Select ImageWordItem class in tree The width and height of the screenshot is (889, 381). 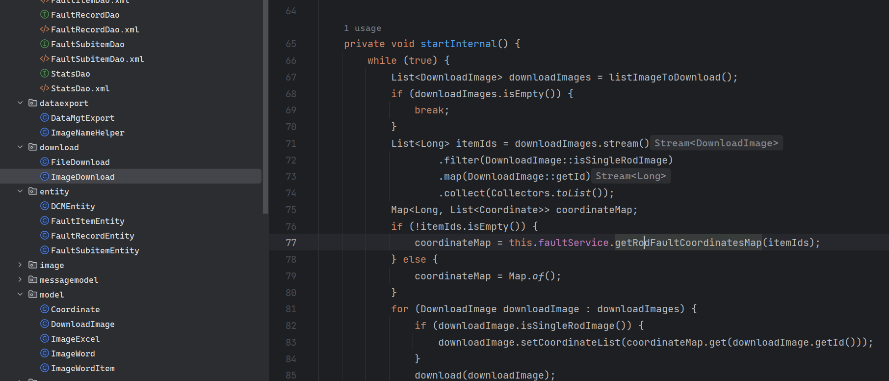click(83, 368)
